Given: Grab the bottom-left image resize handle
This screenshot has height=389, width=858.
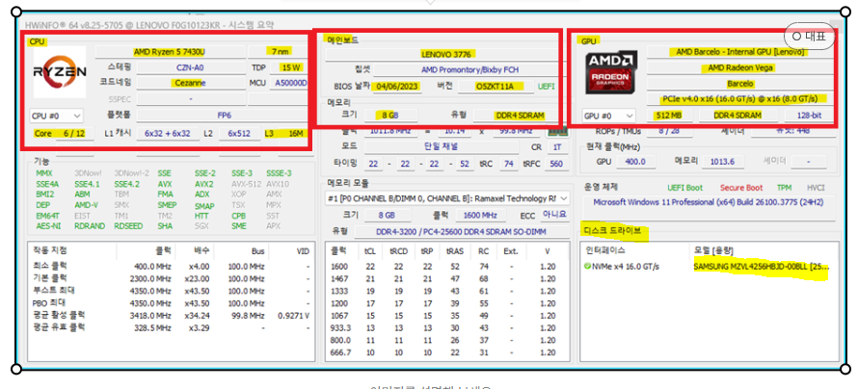Looking at the screenshot, I should pos(16,370).
